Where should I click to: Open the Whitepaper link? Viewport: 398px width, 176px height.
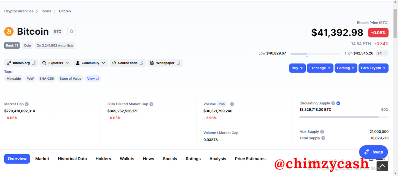(165, 63)
